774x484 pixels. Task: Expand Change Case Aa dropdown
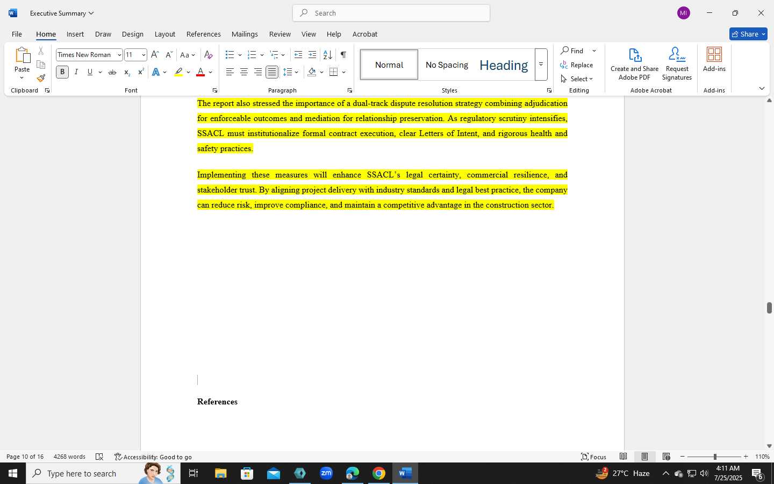click(193, 55)
